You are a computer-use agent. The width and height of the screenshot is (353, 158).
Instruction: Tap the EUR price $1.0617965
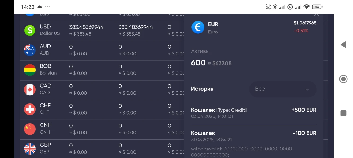305,23
